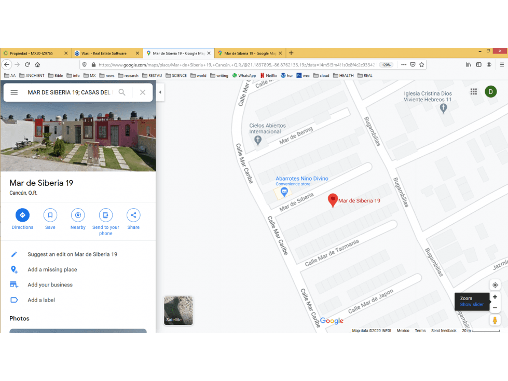508x381 pixels.
Task: Go back with browser back arrow
Action: (7, 65)
